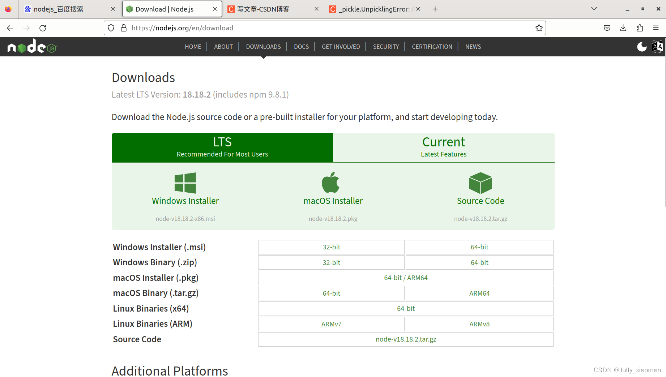
Task: Switch to the Current Latest Features tab
Action: pyautogui.click(x=443, y=147)
